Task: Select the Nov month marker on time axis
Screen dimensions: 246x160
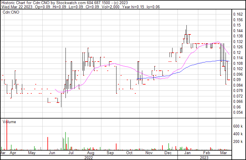Action: [149, 153]
